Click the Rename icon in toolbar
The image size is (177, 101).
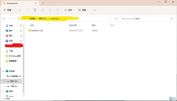tap(43, 10)
